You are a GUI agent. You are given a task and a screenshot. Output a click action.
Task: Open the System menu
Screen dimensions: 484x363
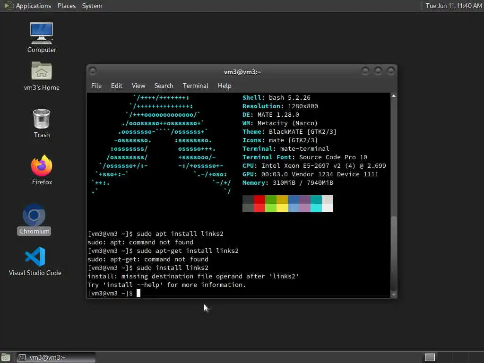click(x=92, y=6)
